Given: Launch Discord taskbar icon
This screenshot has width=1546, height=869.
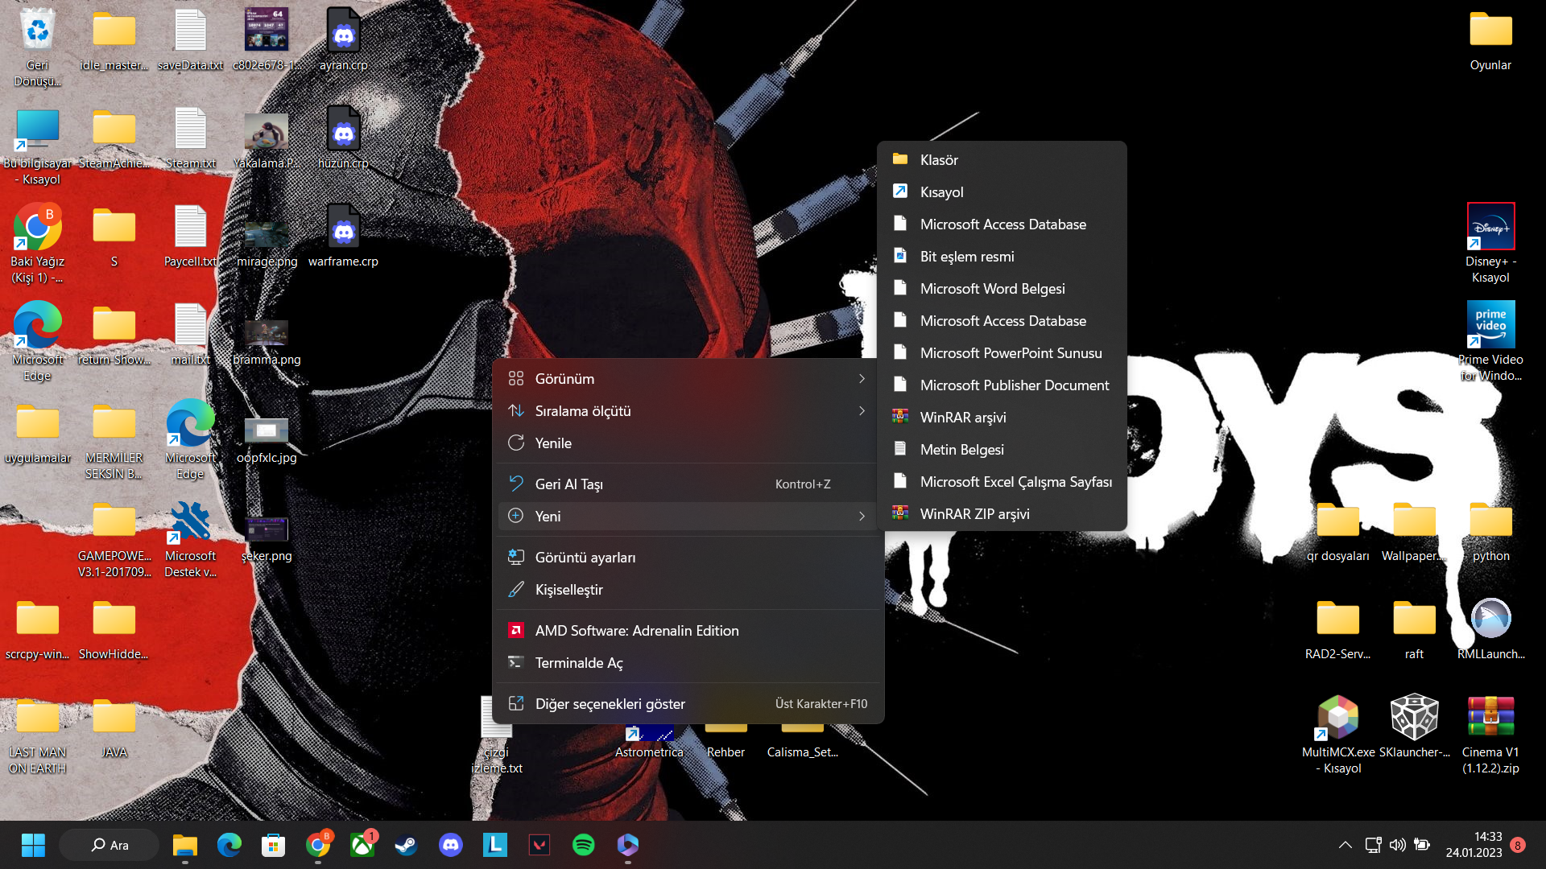Looking at the screenshot, I should tap(450, 845).
